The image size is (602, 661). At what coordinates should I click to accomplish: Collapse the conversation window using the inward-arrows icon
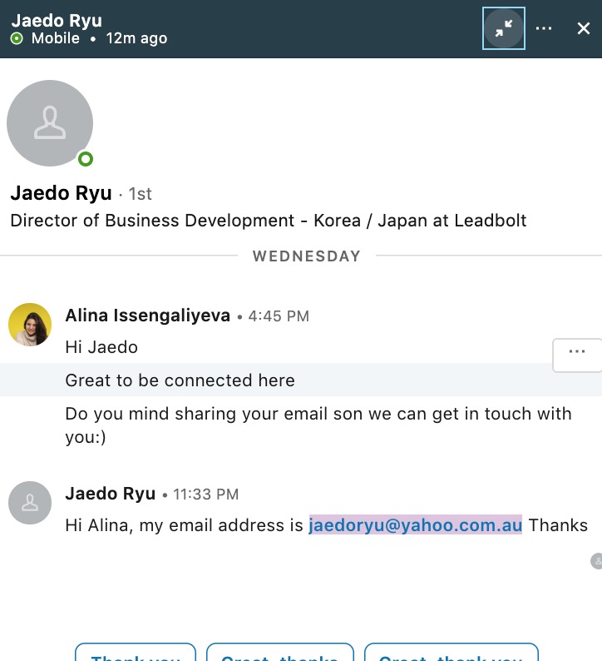click(x=504, y=28)
